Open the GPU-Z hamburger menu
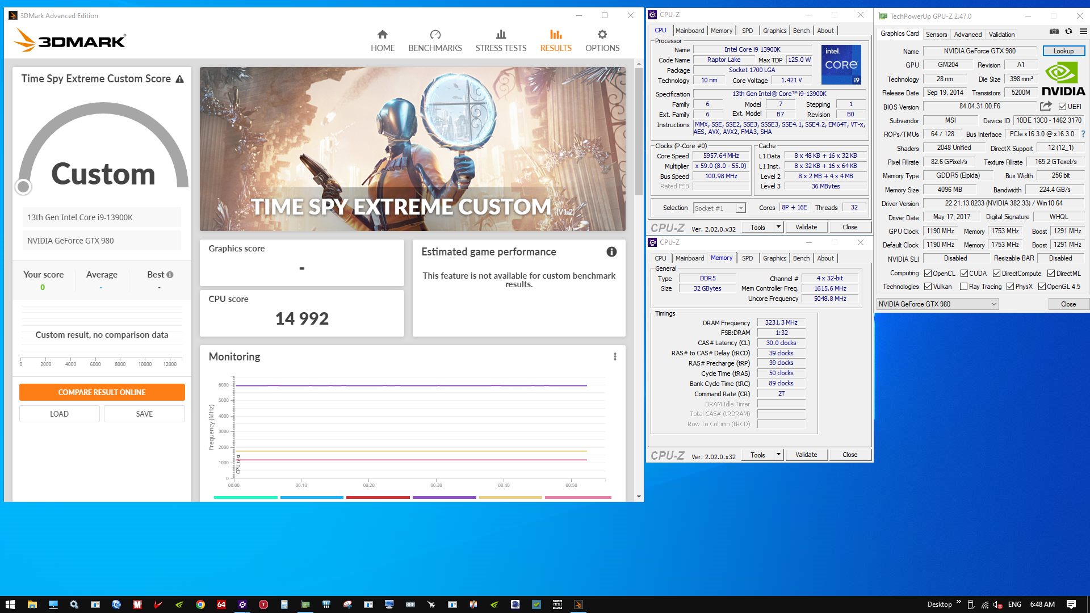Viewport: 1090px width, 613px height. (x=1083, y=32)
